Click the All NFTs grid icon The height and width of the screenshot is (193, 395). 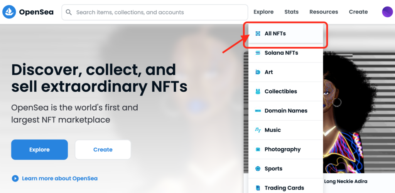tap(258, 34)
